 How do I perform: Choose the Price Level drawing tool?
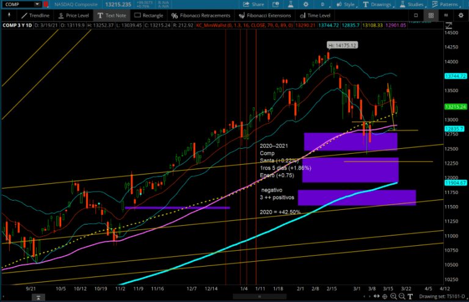click(75, 15)
